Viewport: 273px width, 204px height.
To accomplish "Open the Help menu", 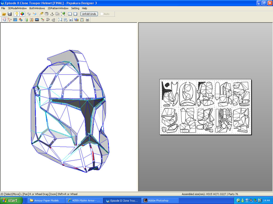I will point(84,8).
